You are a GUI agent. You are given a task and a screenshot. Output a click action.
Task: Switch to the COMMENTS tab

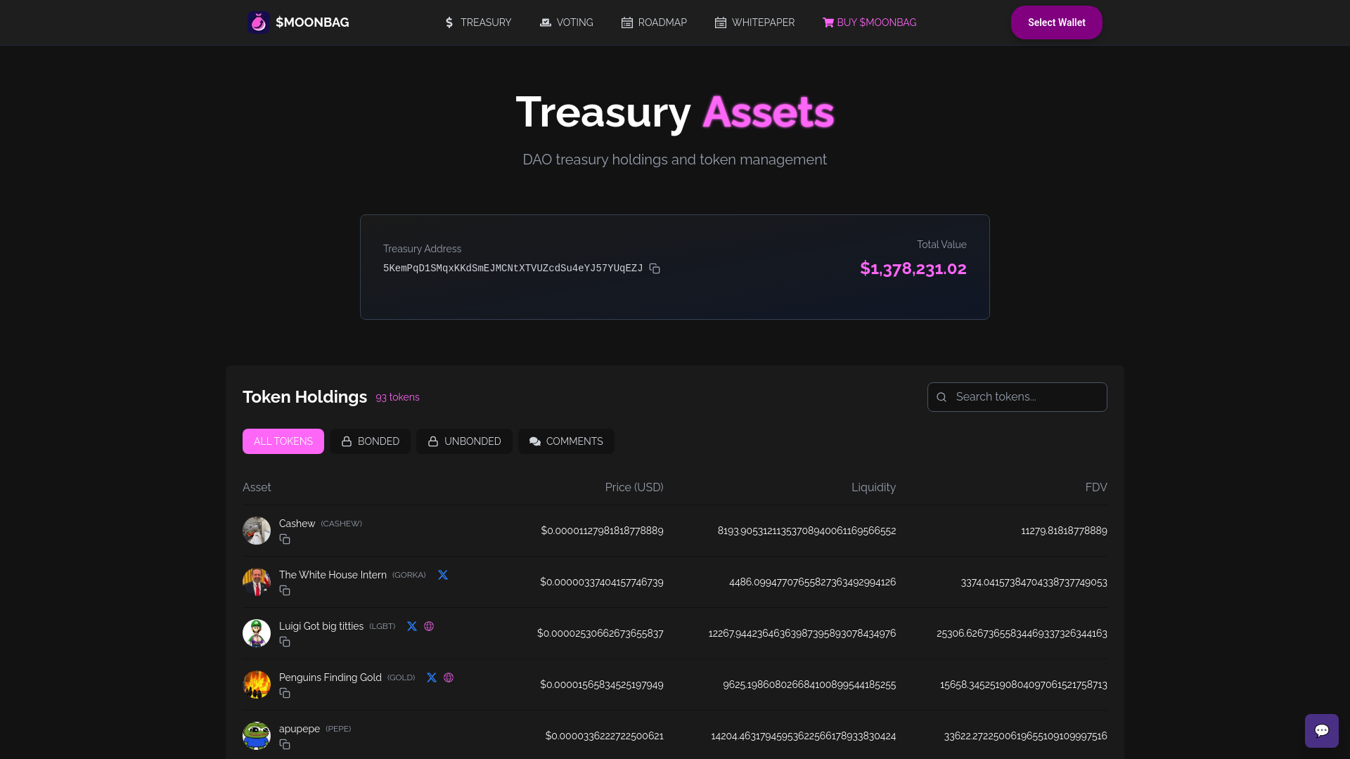click(x=566, y=441)
